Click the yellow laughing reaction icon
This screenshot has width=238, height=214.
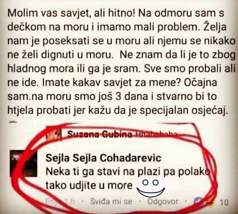click(x=209, y=202)
